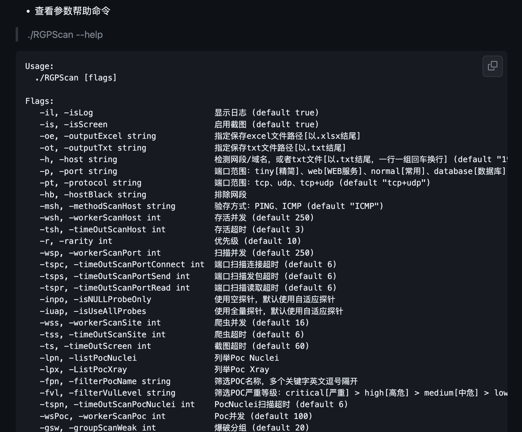
Task: Click the "-hb, -hostBlack string" flag
Action: (93, 194)
